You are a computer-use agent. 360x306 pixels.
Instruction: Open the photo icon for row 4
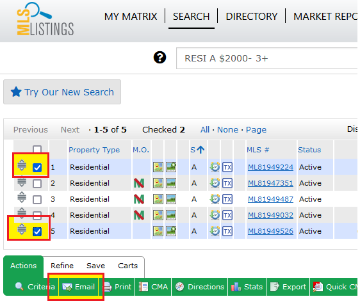(171, 215)
